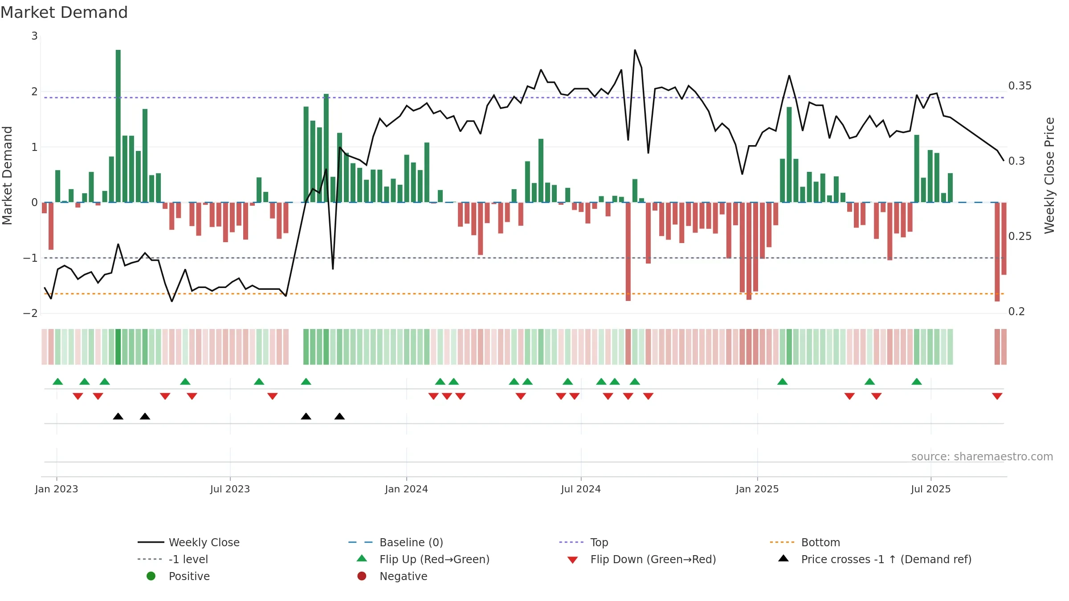1069x601 pixels.
Task: Click the −1 tick on the left axis
Action: click(x=30, y=258)
